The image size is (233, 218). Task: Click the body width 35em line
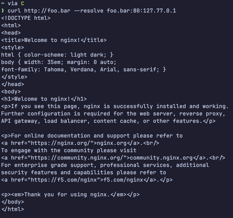[x=59, y=62]
